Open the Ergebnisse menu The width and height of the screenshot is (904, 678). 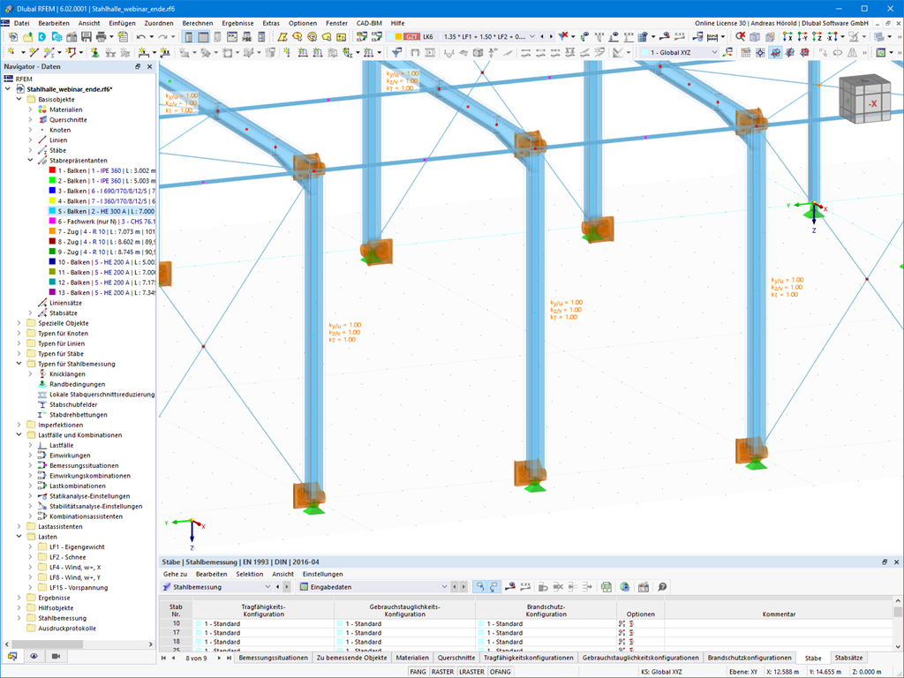pos(237,23)
